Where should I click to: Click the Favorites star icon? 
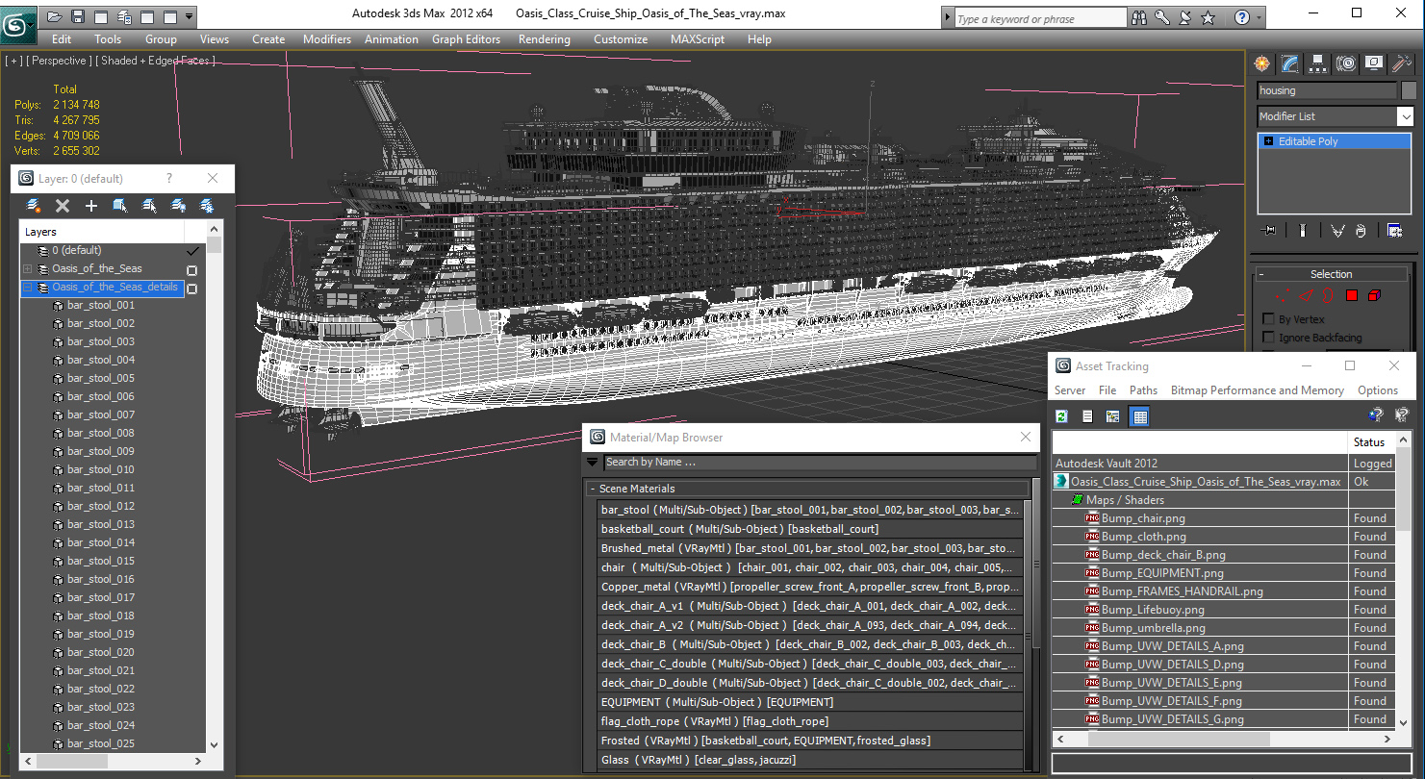(1209, 17)
